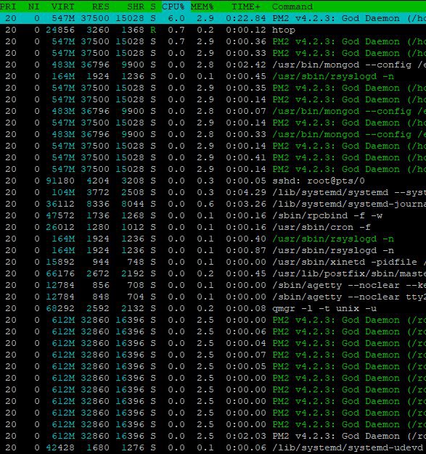This screenshot has height=454, width=426.
Task: Select the htop process row
Action: pyautogui.click(x=213, y=30)
